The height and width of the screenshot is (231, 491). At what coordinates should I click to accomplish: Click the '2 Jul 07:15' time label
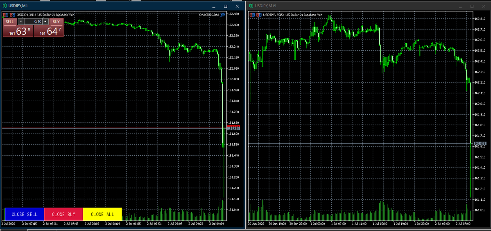click(x=30, y=224)
